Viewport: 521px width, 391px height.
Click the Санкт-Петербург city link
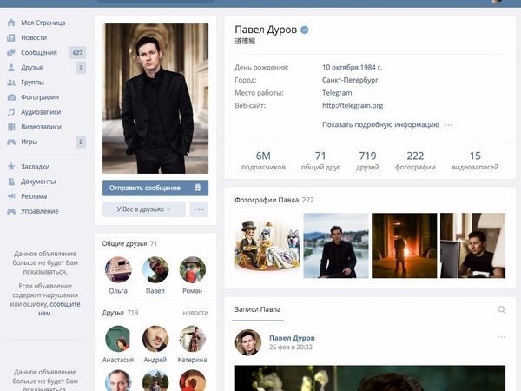coord(350,80)
